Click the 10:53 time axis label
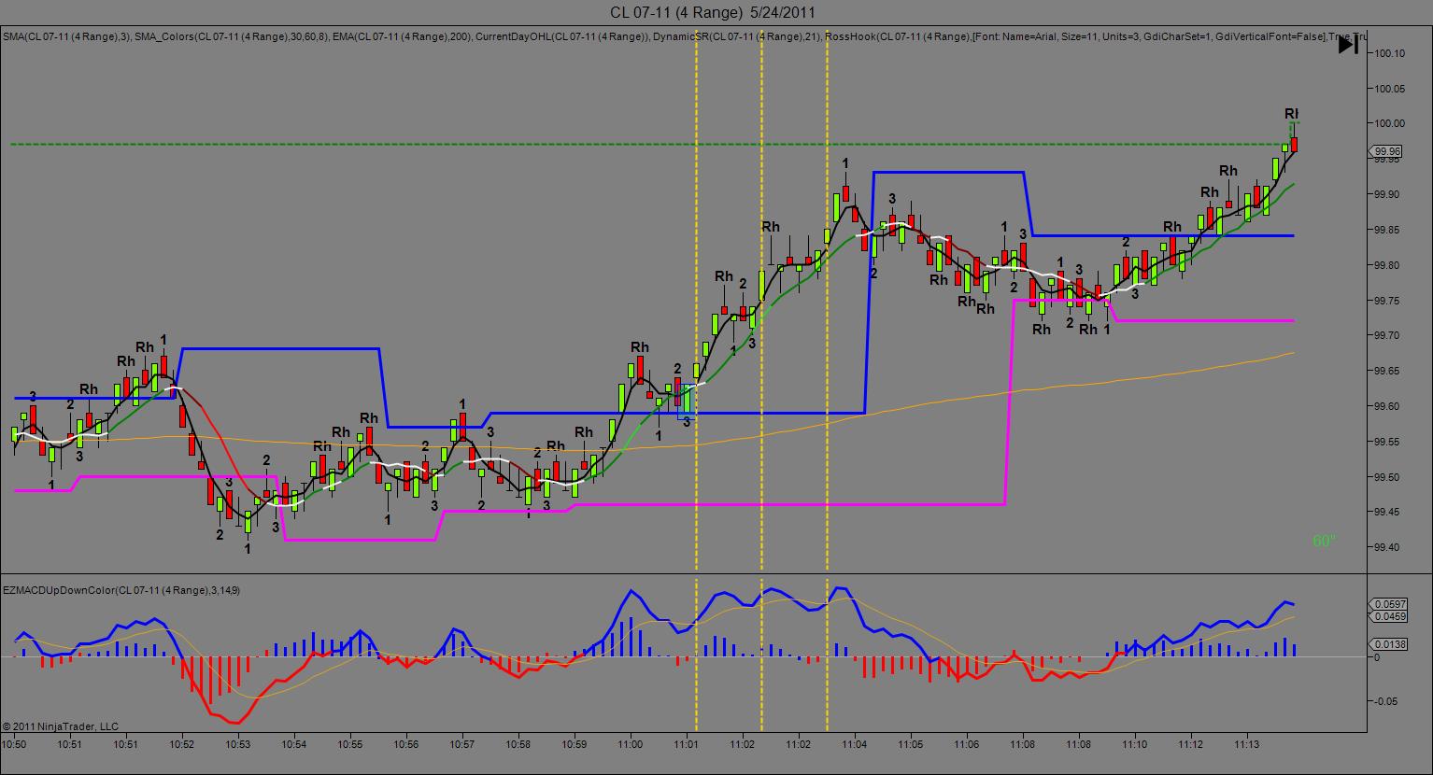The width and height of the screenshot is (1433, 775). pyautogui.click(x=238, y=744)
